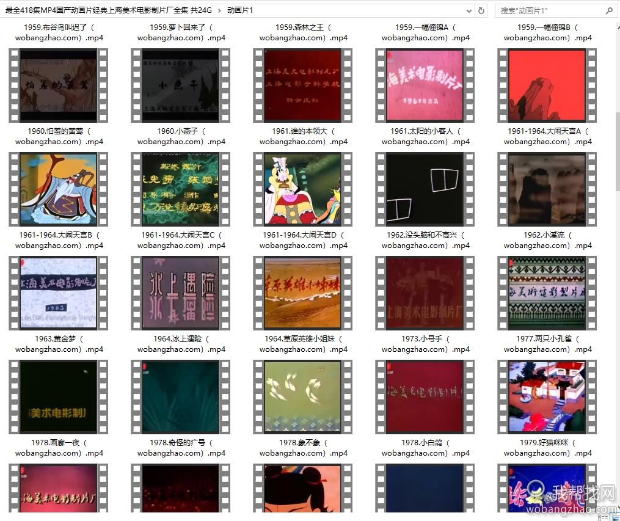
Task: Select the 1964.草原英雄小姐妹 video thumbnail
Action: tap(303, 293)
